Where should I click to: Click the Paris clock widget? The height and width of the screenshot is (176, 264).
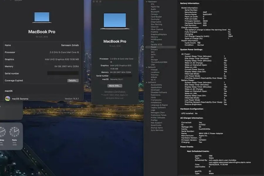click(14, 132)
